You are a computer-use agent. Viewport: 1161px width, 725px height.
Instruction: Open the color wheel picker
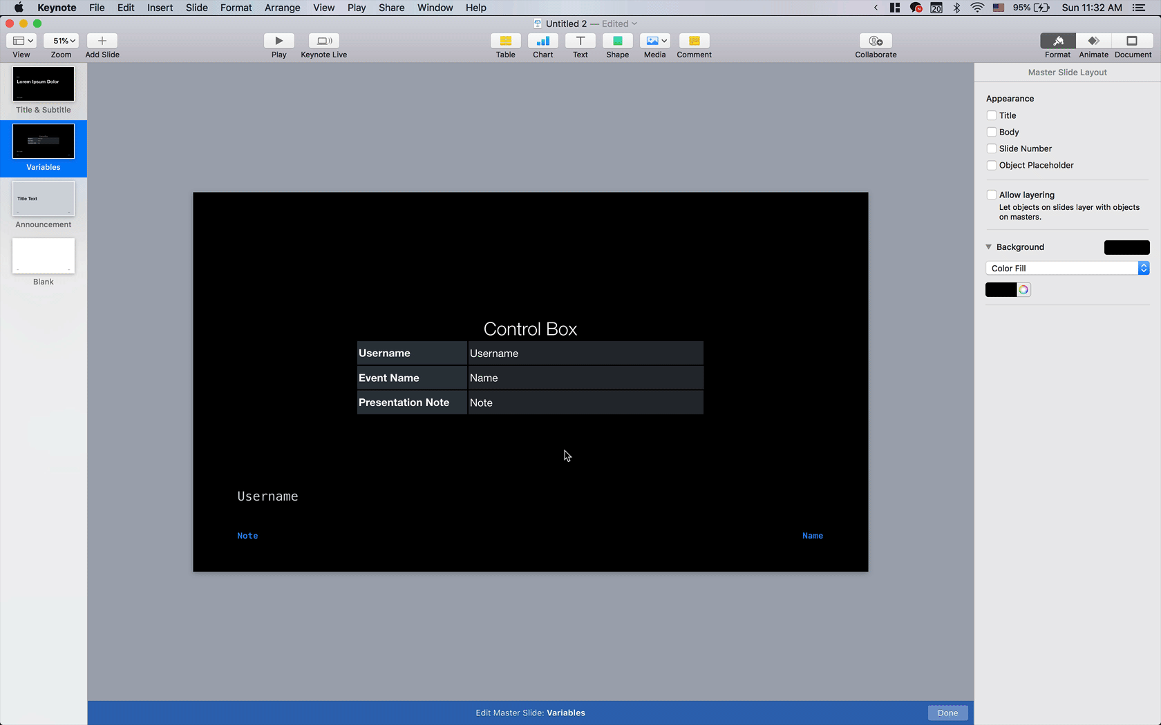click(x=1023, y=290)
